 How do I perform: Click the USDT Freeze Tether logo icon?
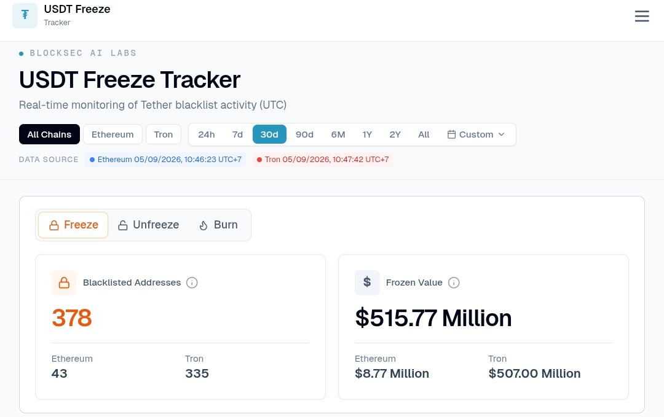25,15
